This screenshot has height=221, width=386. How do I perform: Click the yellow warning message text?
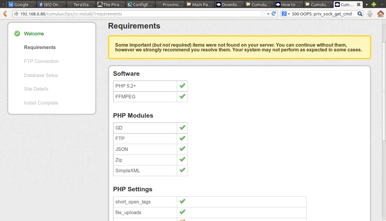pyautogui.click(x=239, y=47)
